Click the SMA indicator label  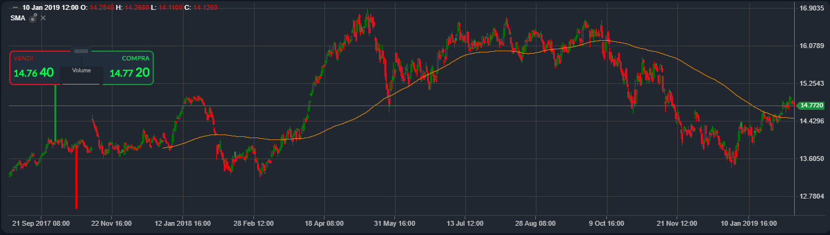[x=17, y=18]
